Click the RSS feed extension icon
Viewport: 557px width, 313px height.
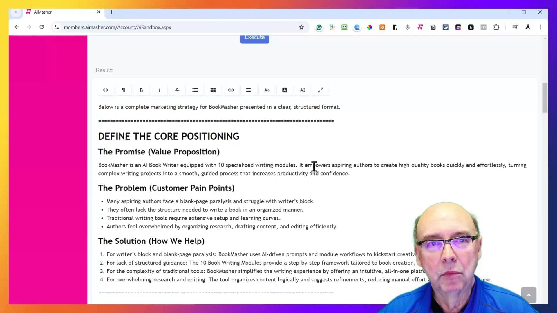[x=382, y=27]
